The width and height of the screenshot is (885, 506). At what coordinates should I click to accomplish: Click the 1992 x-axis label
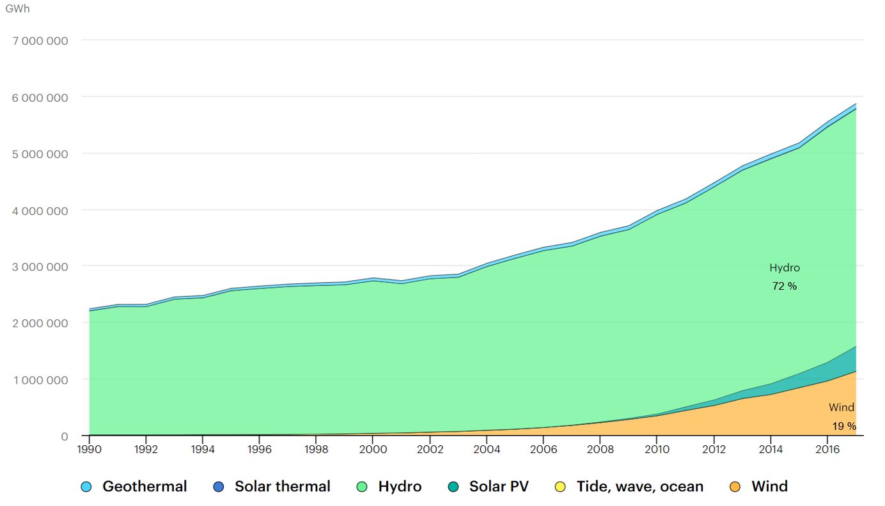pos(146,449)
